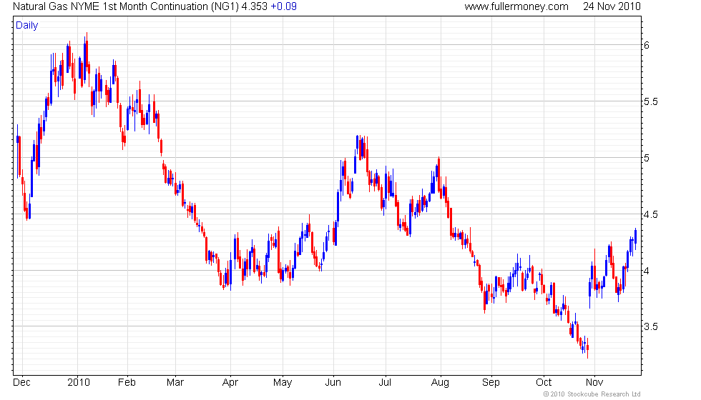Click the date 24 Nov 2010
The height and width of the screenshot is (400, 701).
(x=612, y=6)
